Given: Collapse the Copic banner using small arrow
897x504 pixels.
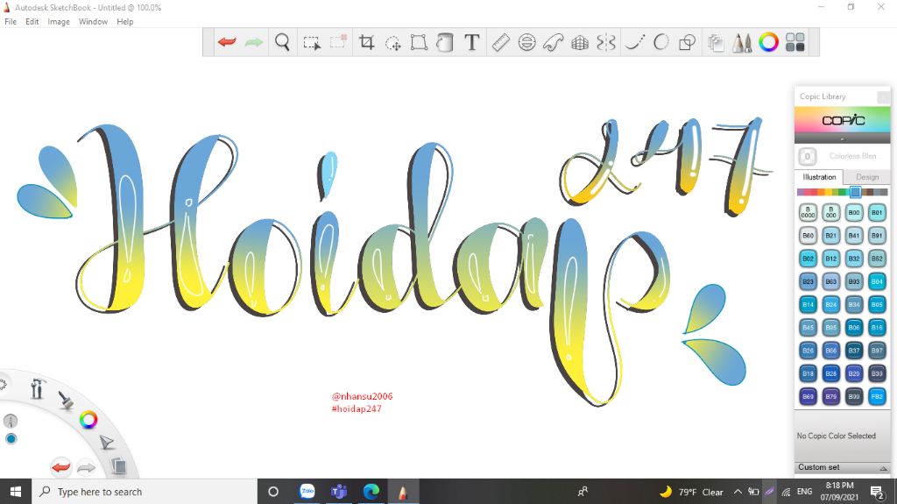Looking at the screenshot, I should (x=842, y=139).
